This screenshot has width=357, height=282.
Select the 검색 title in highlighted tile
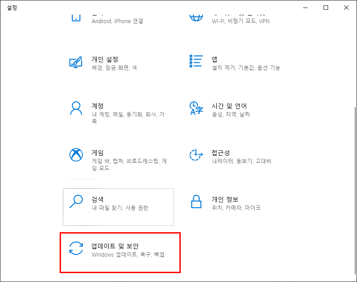coord(97,199)
